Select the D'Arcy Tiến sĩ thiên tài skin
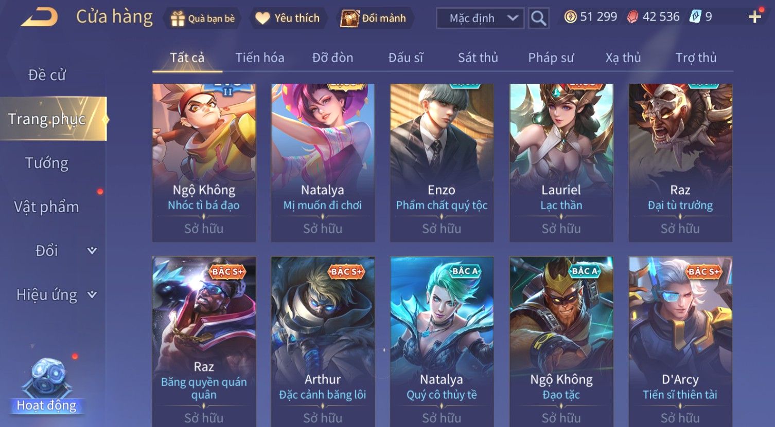Screen dimensions: 775x427 [680, 342]
